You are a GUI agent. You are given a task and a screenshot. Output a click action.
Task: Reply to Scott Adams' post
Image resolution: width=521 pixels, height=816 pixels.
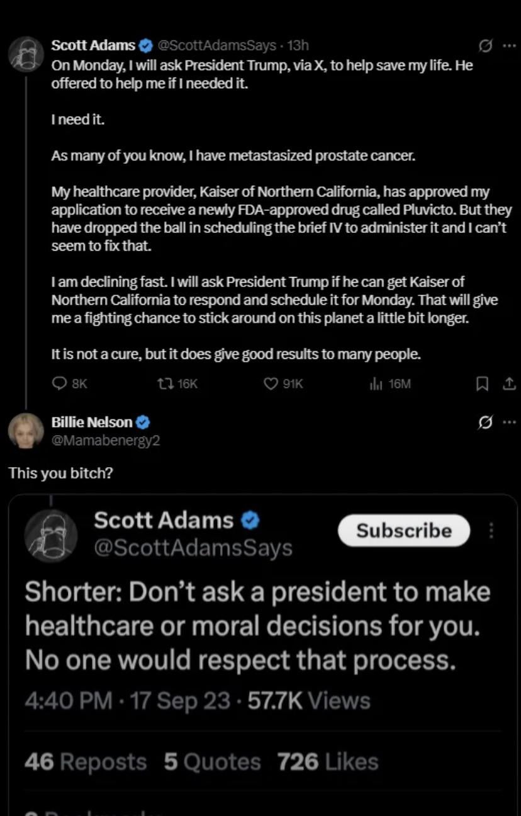[60, 383]
